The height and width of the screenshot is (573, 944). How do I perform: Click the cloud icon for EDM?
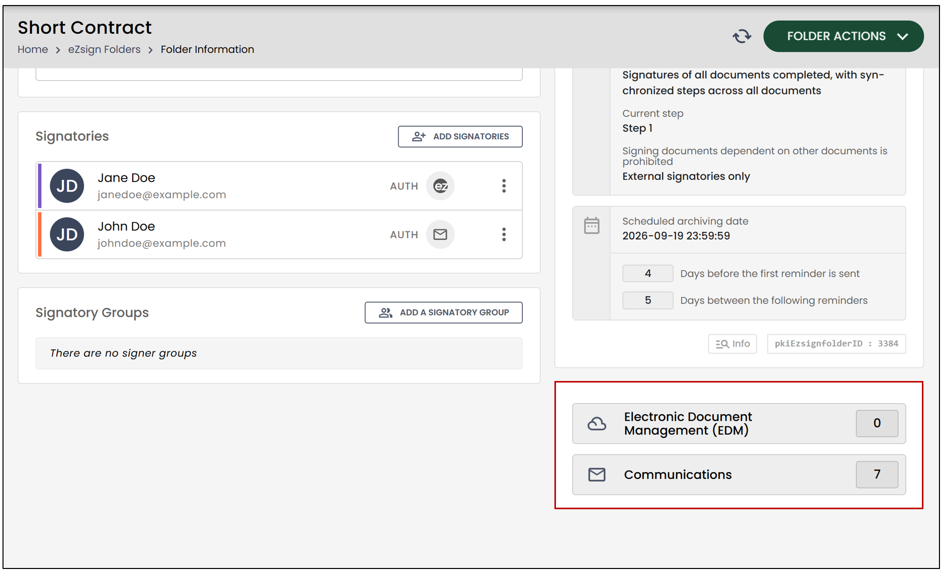click(x=597, y=424)
